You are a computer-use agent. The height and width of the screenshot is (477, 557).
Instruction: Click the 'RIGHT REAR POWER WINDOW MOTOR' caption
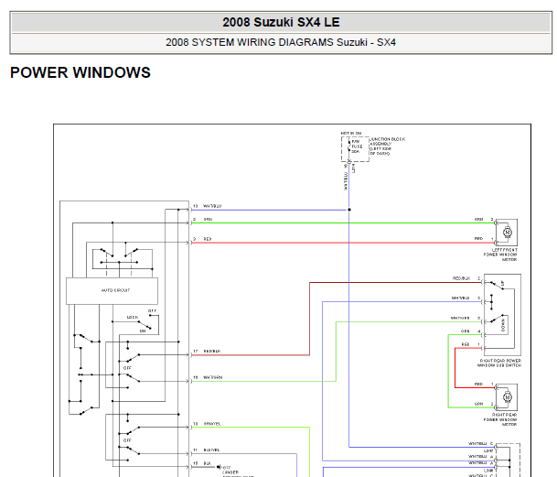pos(500,419)
